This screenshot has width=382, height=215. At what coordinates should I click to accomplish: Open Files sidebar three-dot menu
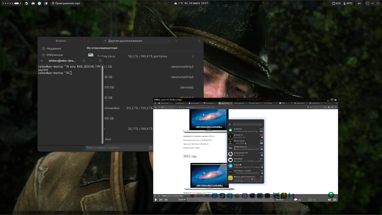tap(80, 41)
